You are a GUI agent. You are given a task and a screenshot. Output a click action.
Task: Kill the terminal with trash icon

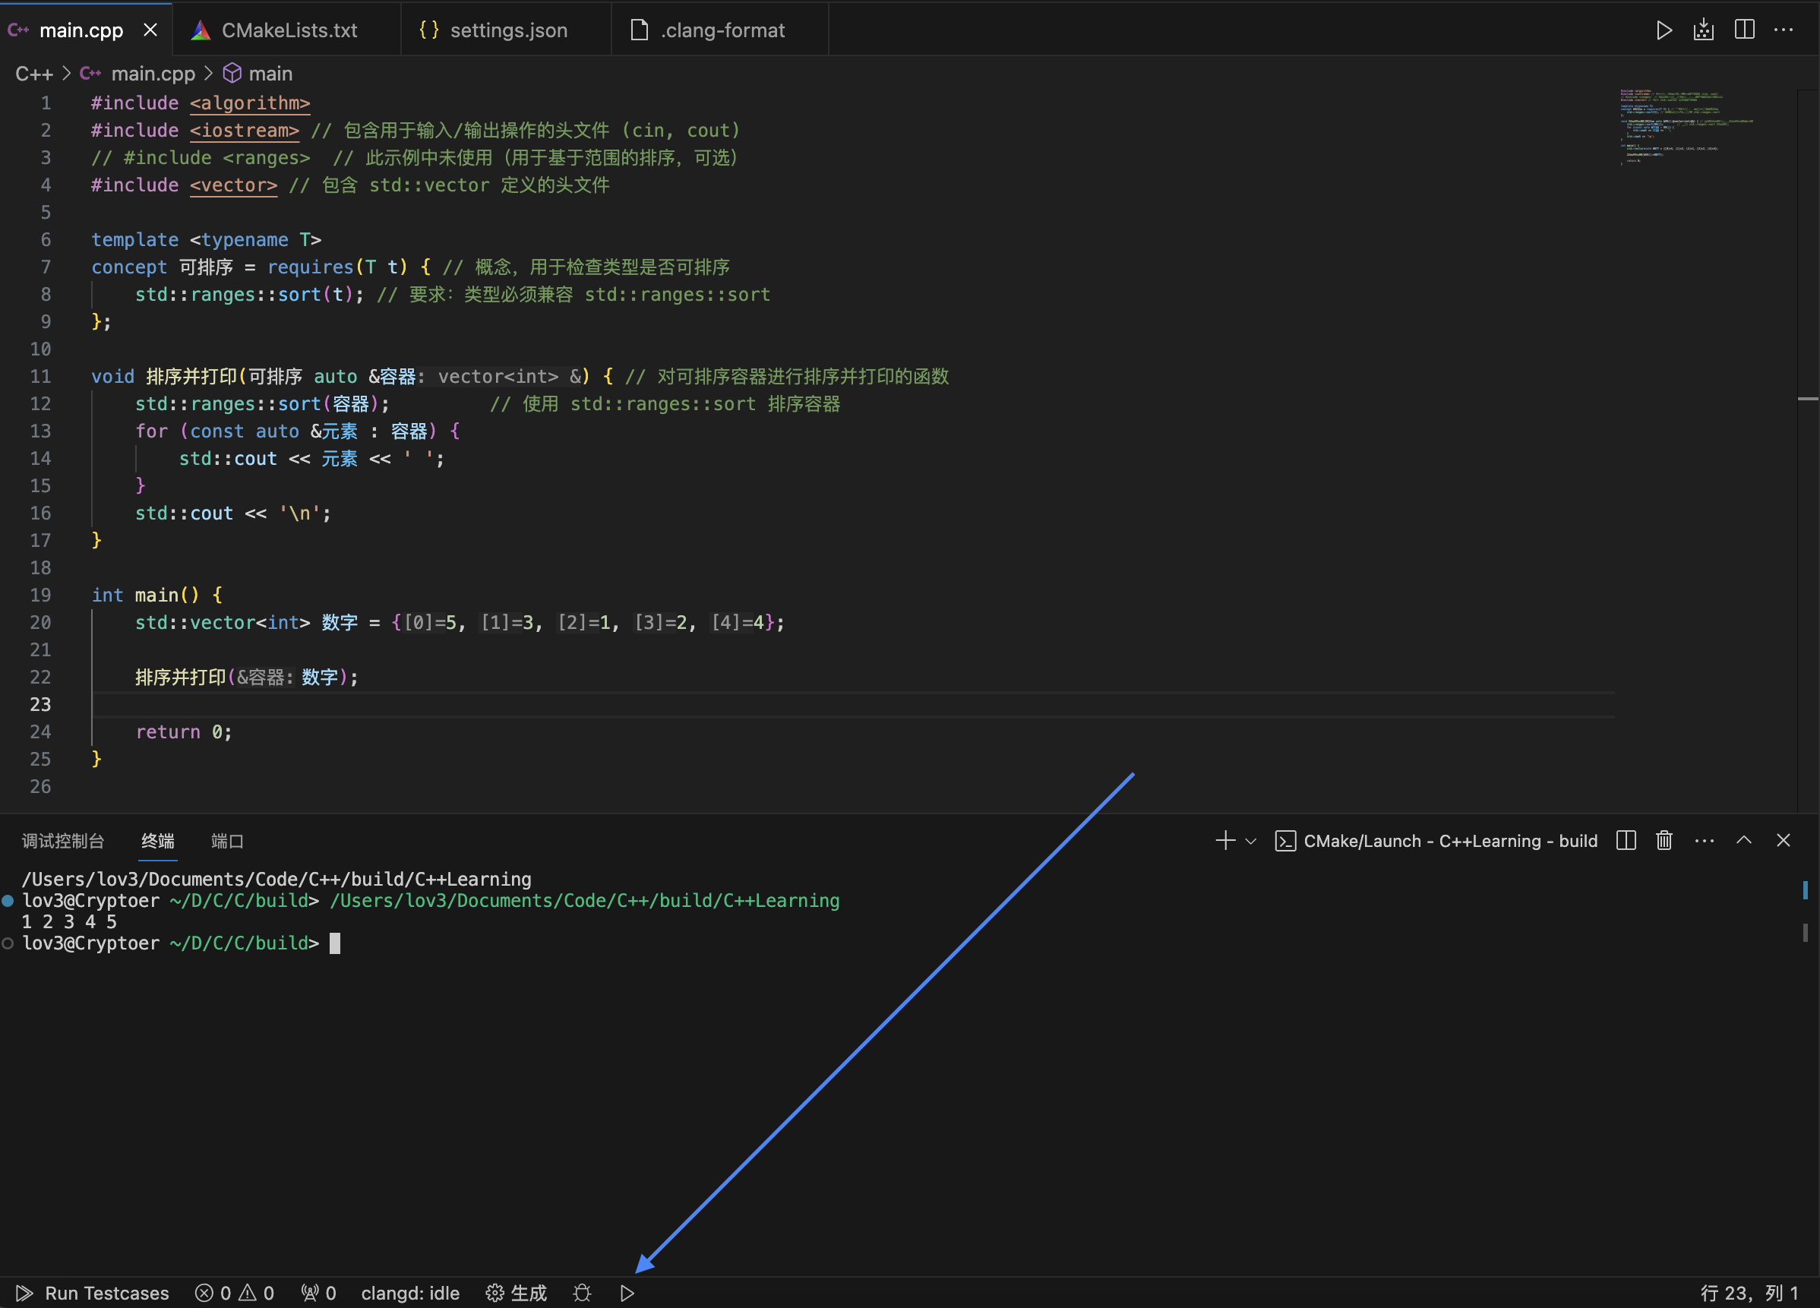point(1664,840)
